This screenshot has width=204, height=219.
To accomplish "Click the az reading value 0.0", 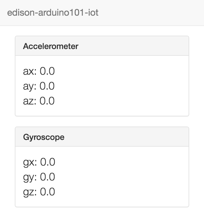I will pos(47,101).
